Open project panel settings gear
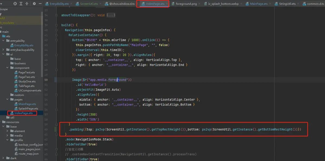325x161 pixels. 34,4
